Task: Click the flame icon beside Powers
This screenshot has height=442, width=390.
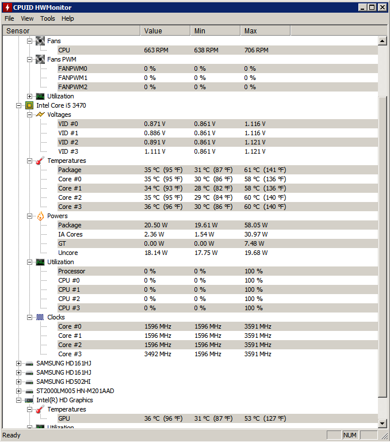Action: click(40, 216)
